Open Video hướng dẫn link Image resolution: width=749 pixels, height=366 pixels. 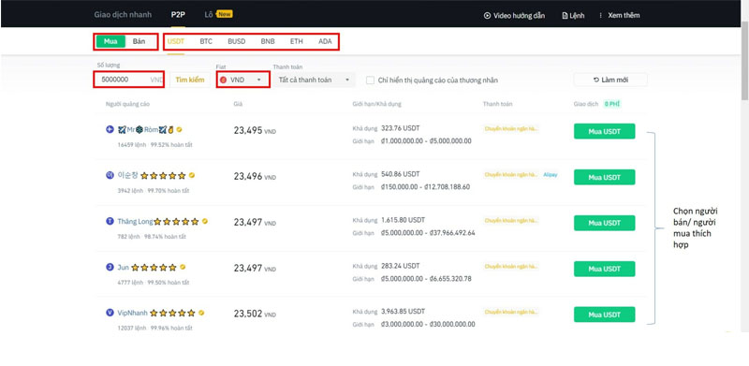[514, 16]
